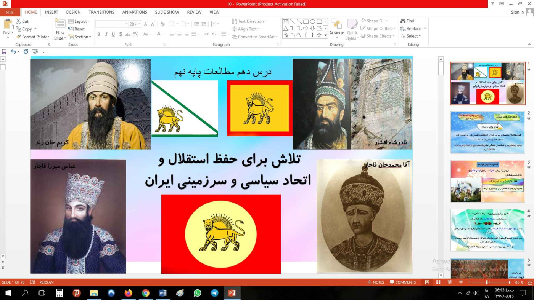This screenshot has height=300, width=534.
Task: Collapse the ribbon with the chevron arrow
Action: point(529,45)
